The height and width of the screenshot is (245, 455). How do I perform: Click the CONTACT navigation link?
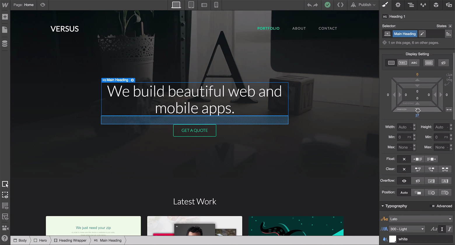coord(328,28)
